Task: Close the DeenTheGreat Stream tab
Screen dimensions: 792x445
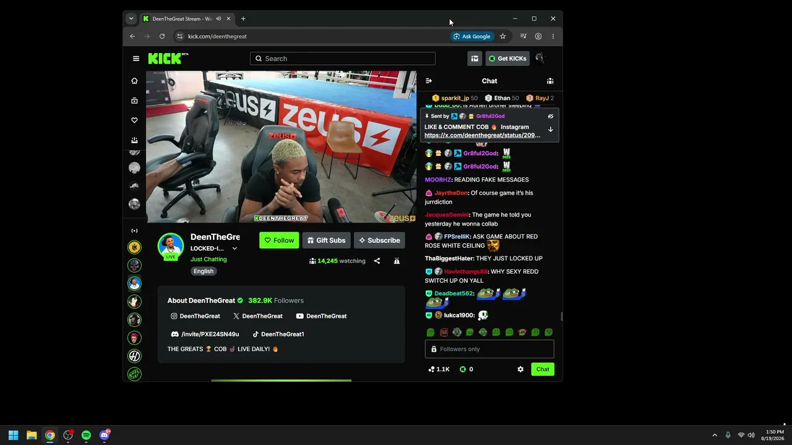Action: [228, 19]
